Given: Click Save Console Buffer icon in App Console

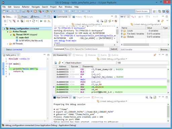Looking at the screenshot, I should tap(147, 97).
